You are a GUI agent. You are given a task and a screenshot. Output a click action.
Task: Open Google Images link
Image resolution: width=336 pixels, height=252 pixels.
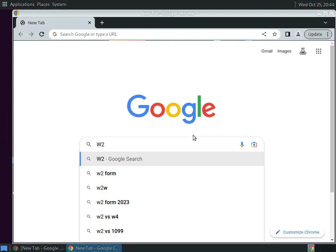284,51
